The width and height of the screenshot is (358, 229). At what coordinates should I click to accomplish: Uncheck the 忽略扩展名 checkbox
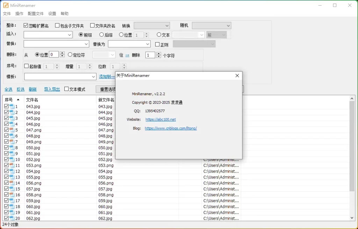click(26, 25)
